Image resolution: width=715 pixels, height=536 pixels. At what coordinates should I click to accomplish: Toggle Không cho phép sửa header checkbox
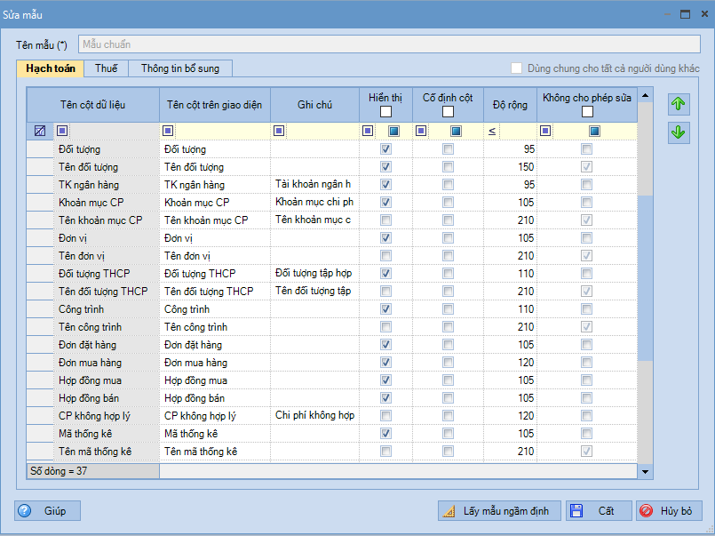click(587, 112)
